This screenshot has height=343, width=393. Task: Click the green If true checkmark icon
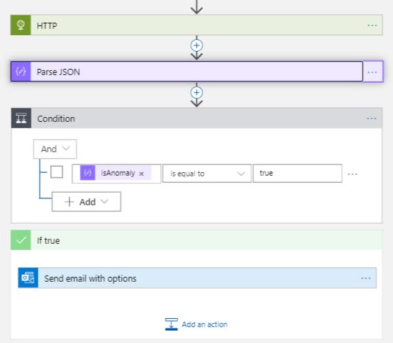(21, 240)
